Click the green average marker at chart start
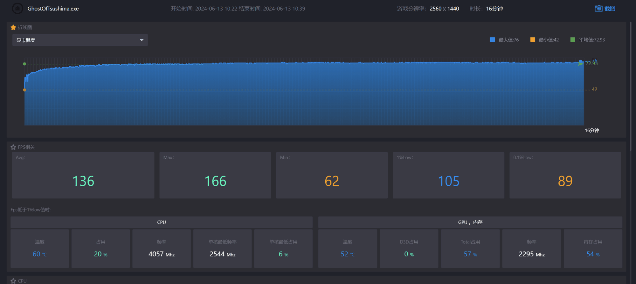The width and height of the screenshot is (636, 284). [24, 64]
